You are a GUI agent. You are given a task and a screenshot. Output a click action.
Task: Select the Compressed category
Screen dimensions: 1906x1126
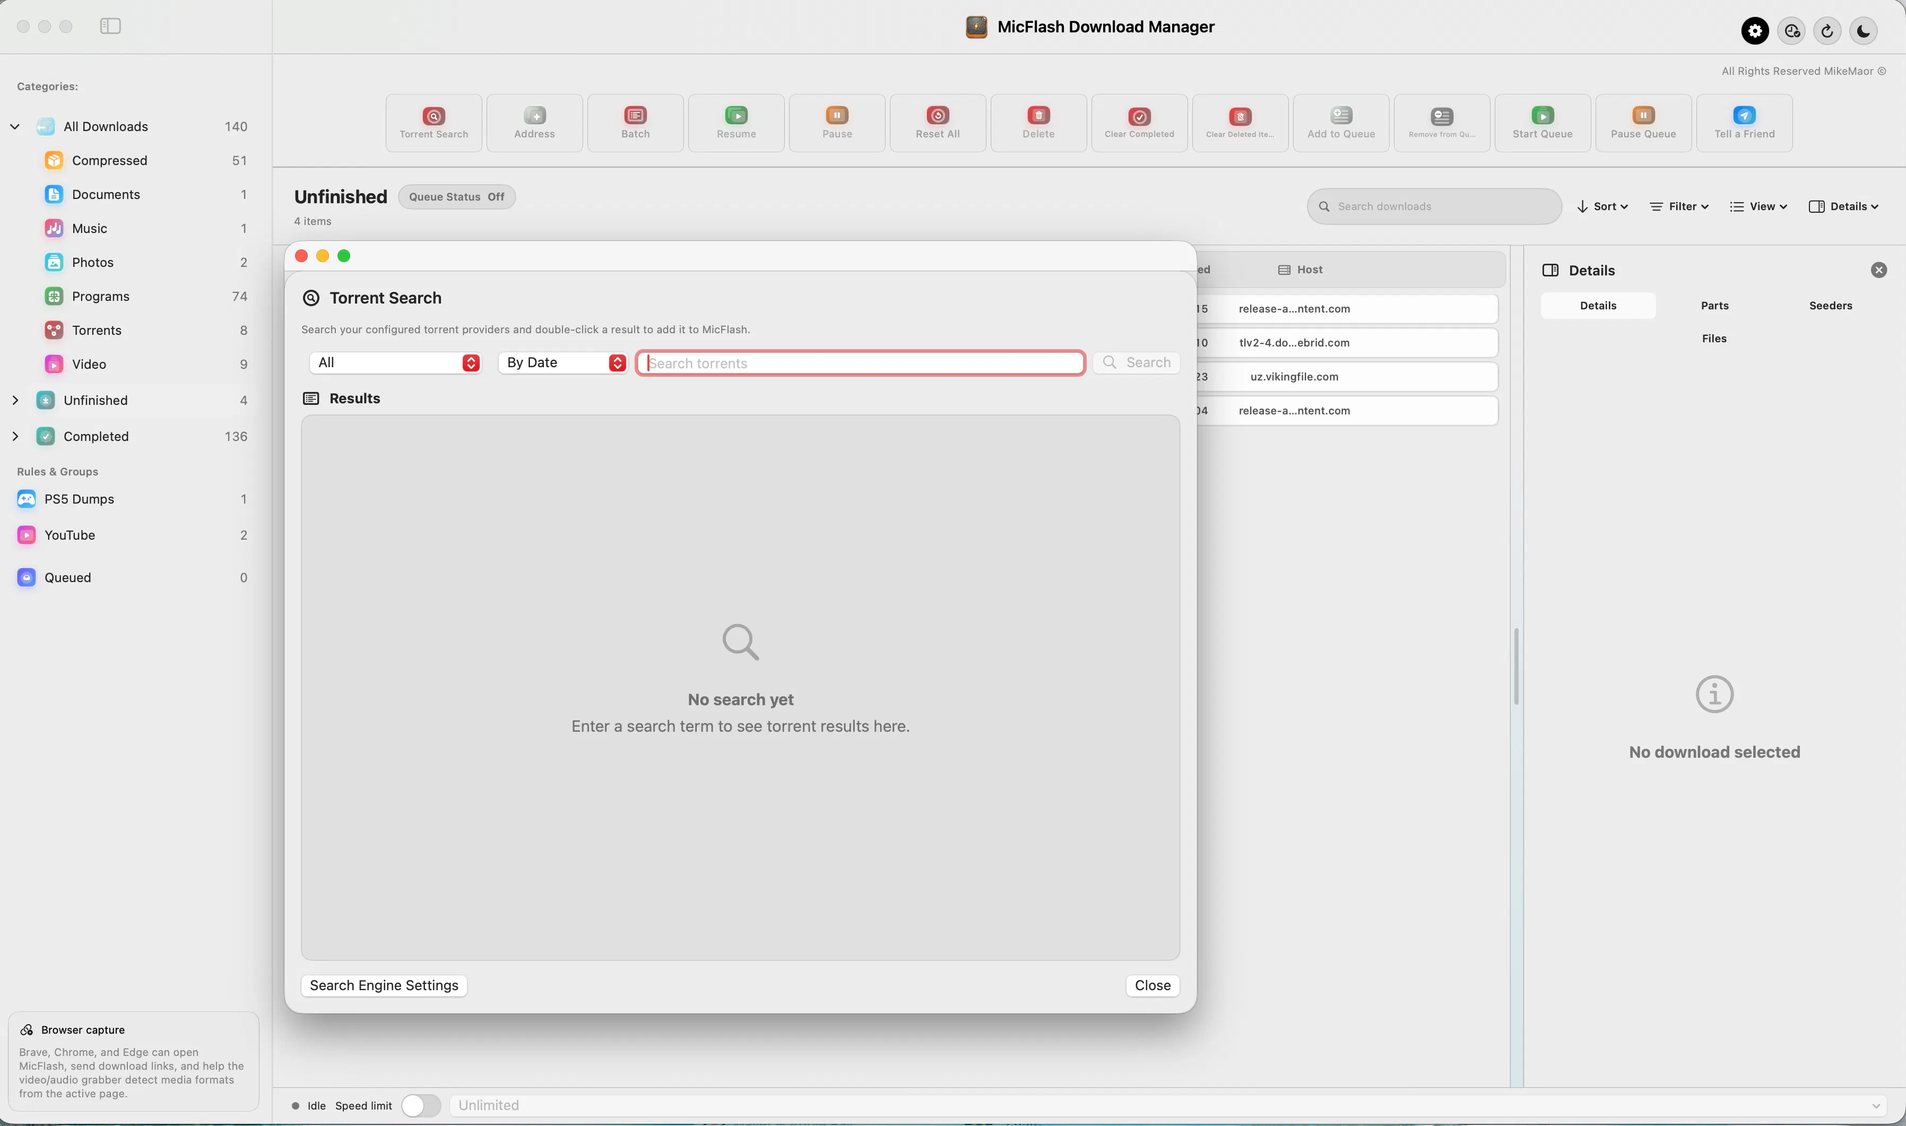coord(144,160)
